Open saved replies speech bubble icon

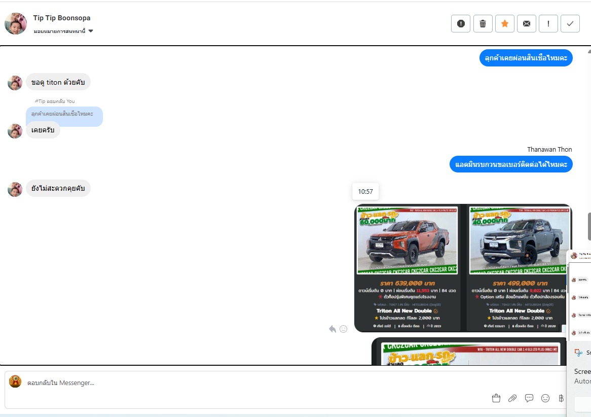point(529,398)
